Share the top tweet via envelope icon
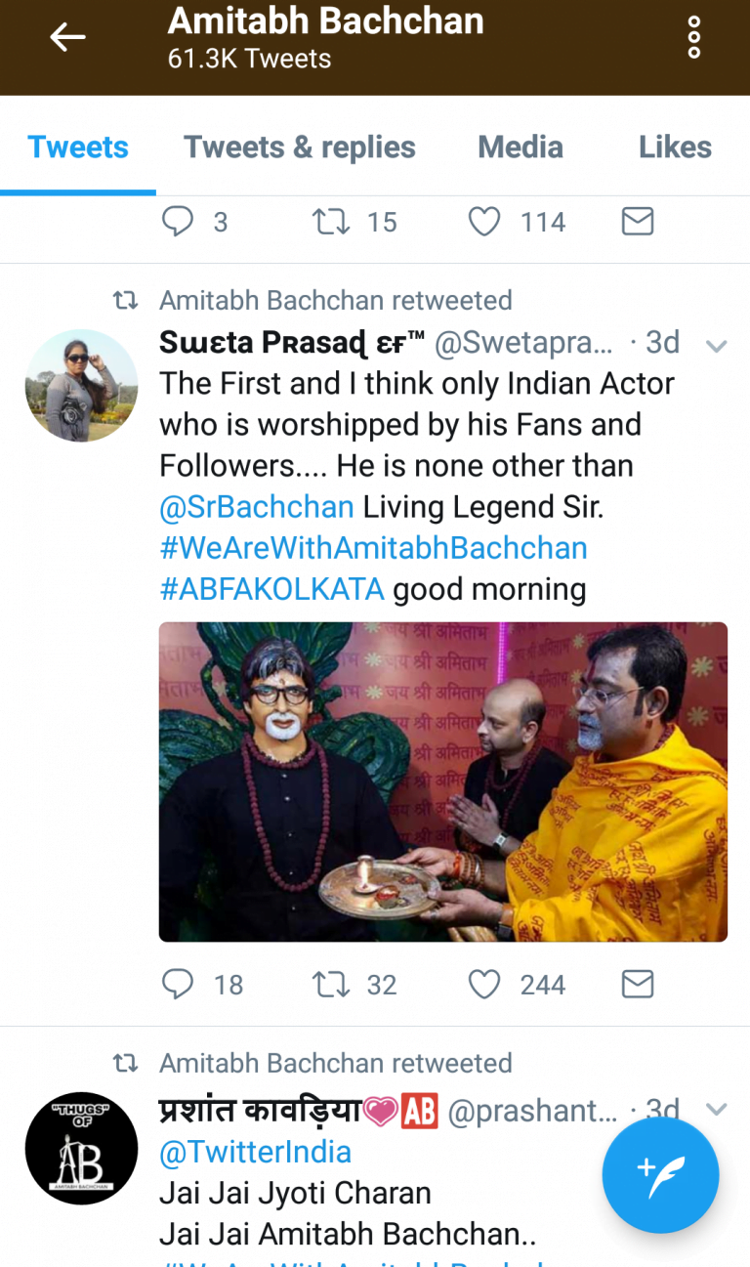The height and width of the screenshot is (1267, 750). tap(637, 222)
